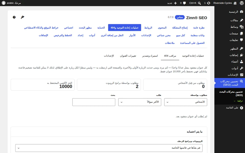This screenshot has height=153, width=245.
Task: Open الحصول على المساعدة tab
Action: (x=192, y=43)
